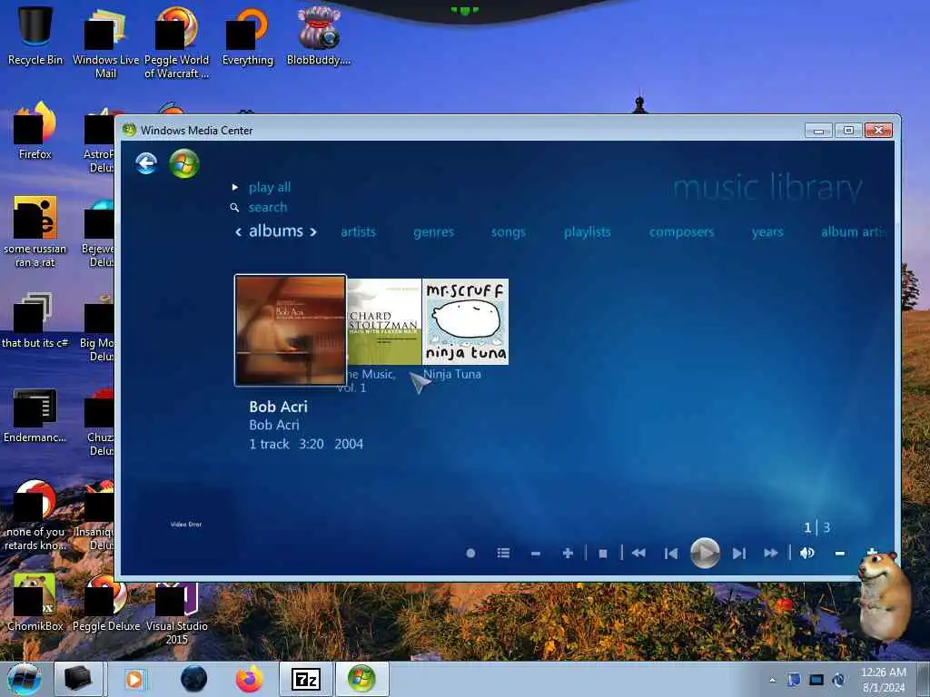The image size is (930, 697).
Task: Click the '1 track' album detail text
Action: pyautogui.click(x=269, y=444)
